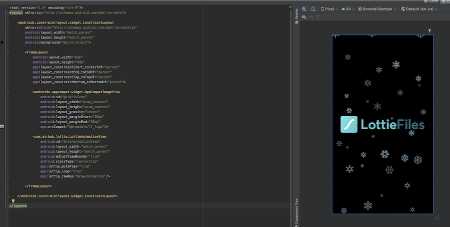450x227 pixels.
Task: Open the API 30 version dropdown
Action: click(348, 9)
